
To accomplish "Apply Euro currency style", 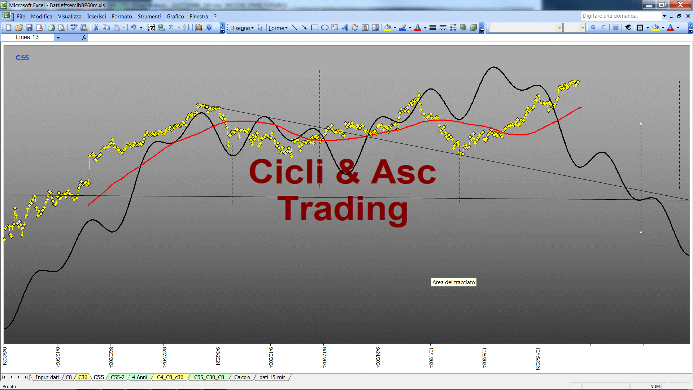I will coord(628,27).
